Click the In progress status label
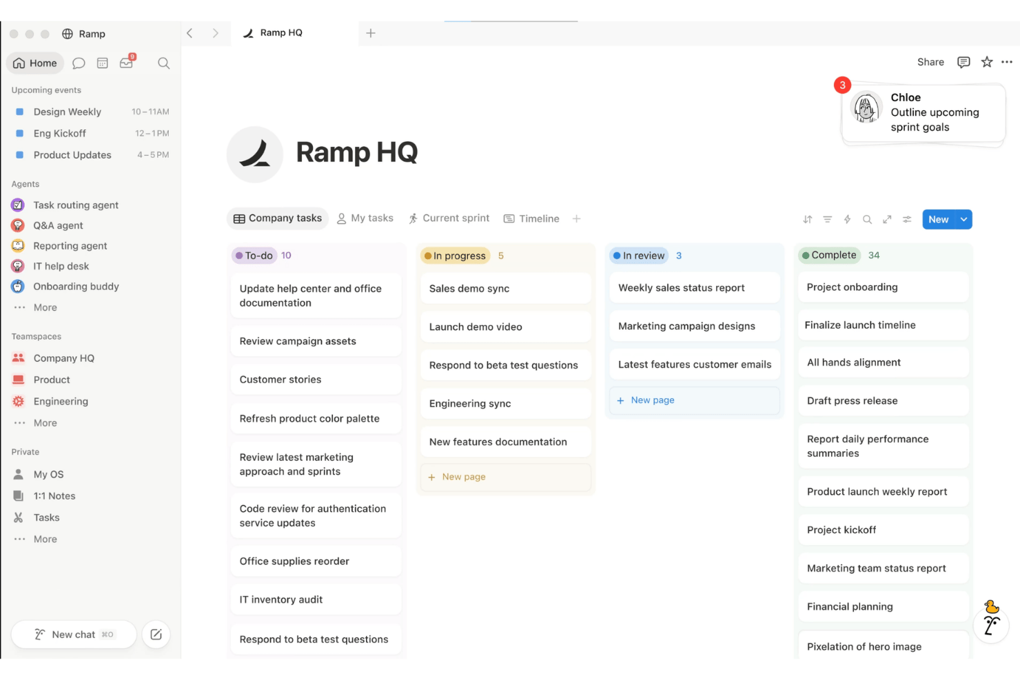 (455, 256)
